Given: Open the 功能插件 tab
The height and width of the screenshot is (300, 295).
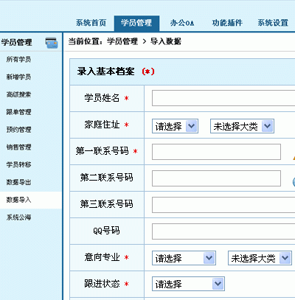Looking at the screenshot, I should [x=227, y=23].
